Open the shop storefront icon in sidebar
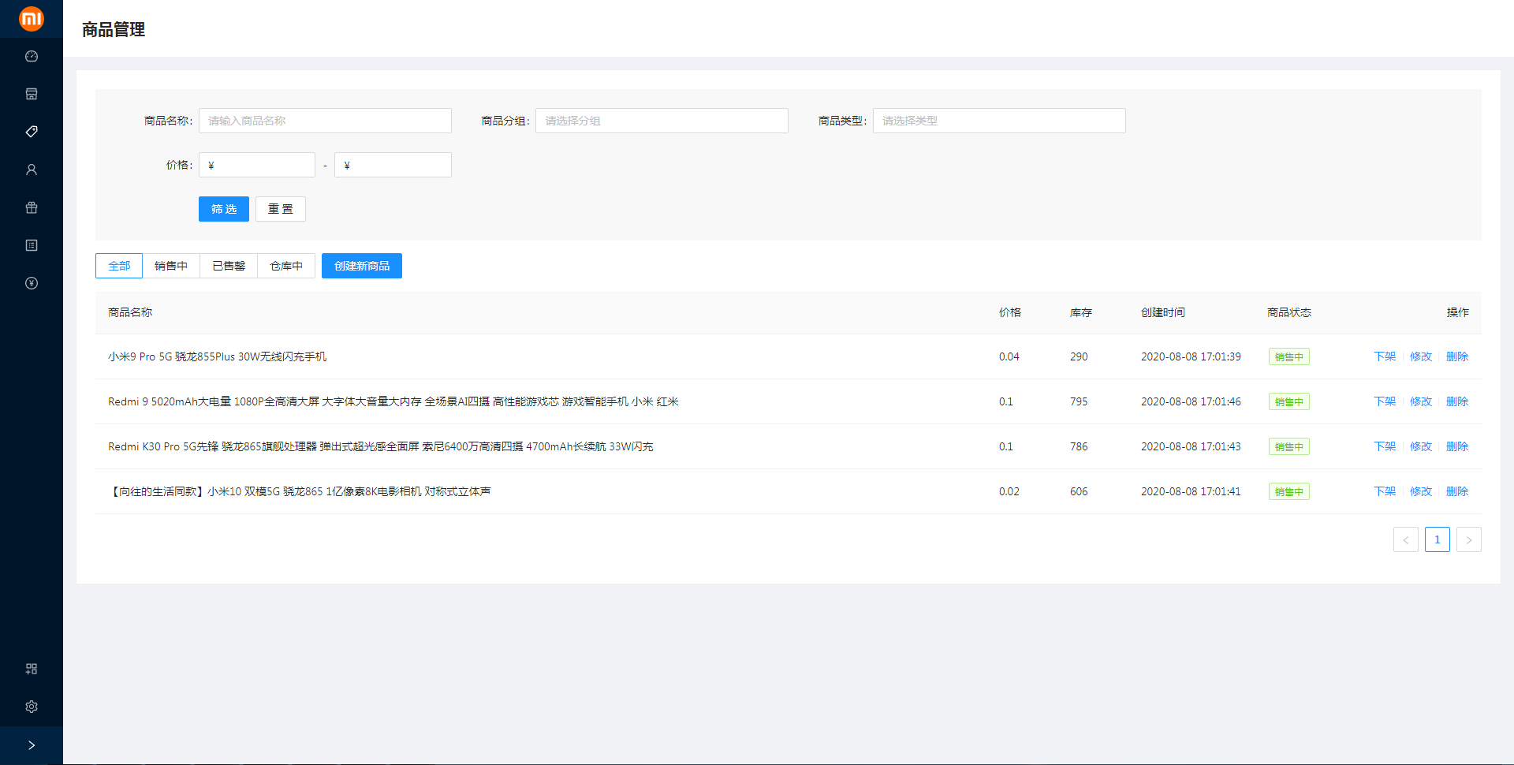Viewport: 1514px width, 765px height. (32, 94)
